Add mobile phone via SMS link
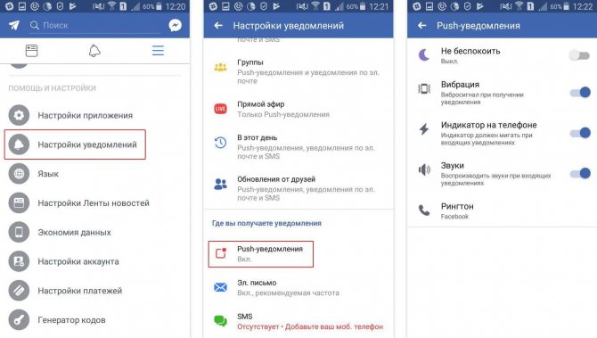 (334, 327)
